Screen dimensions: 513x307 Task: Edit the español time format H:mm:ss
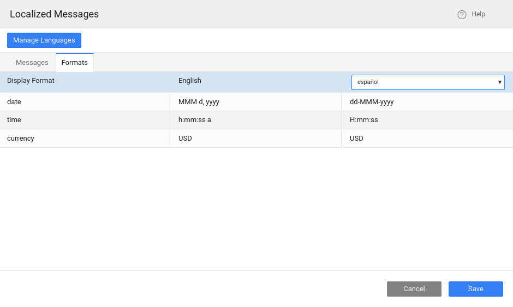pos(364,120)
